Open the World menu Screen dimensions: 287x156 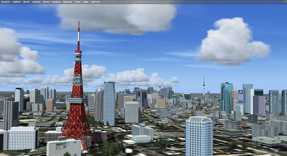point(26,2)
